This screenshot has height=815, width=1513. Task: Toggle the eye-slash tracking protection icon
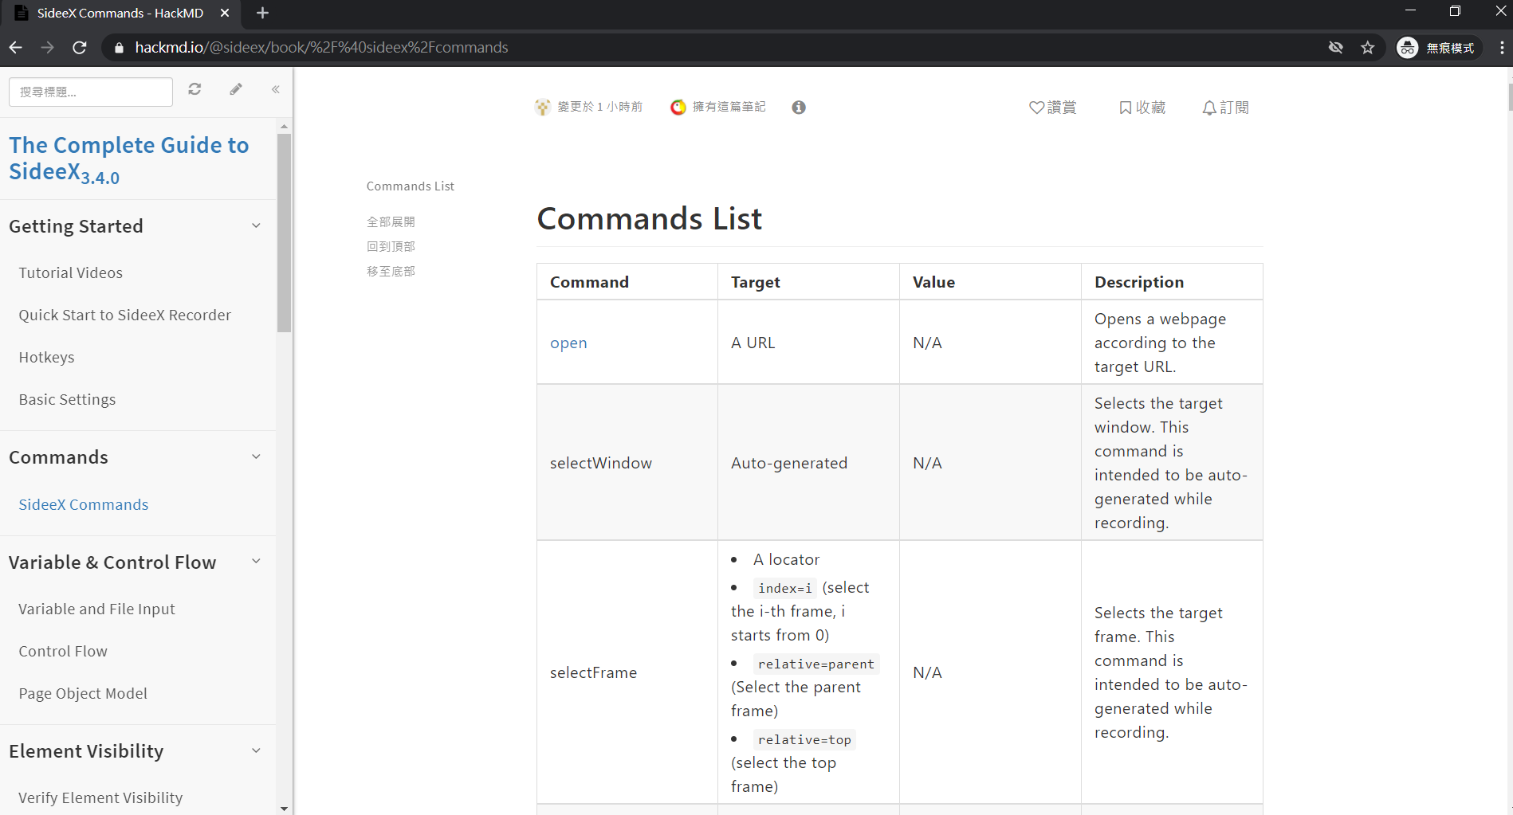pyautogui.click(x=1336, y=48)
